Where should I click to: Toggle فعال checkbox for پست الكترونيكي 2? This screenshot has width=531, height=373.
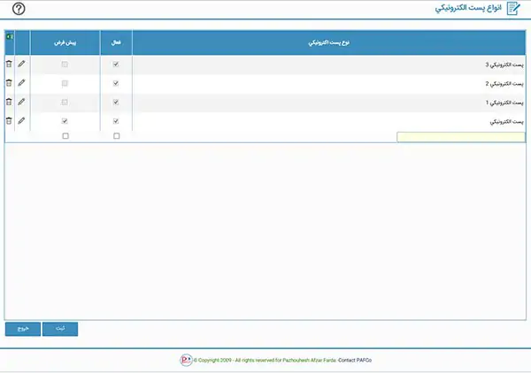(x=116, y=83)
